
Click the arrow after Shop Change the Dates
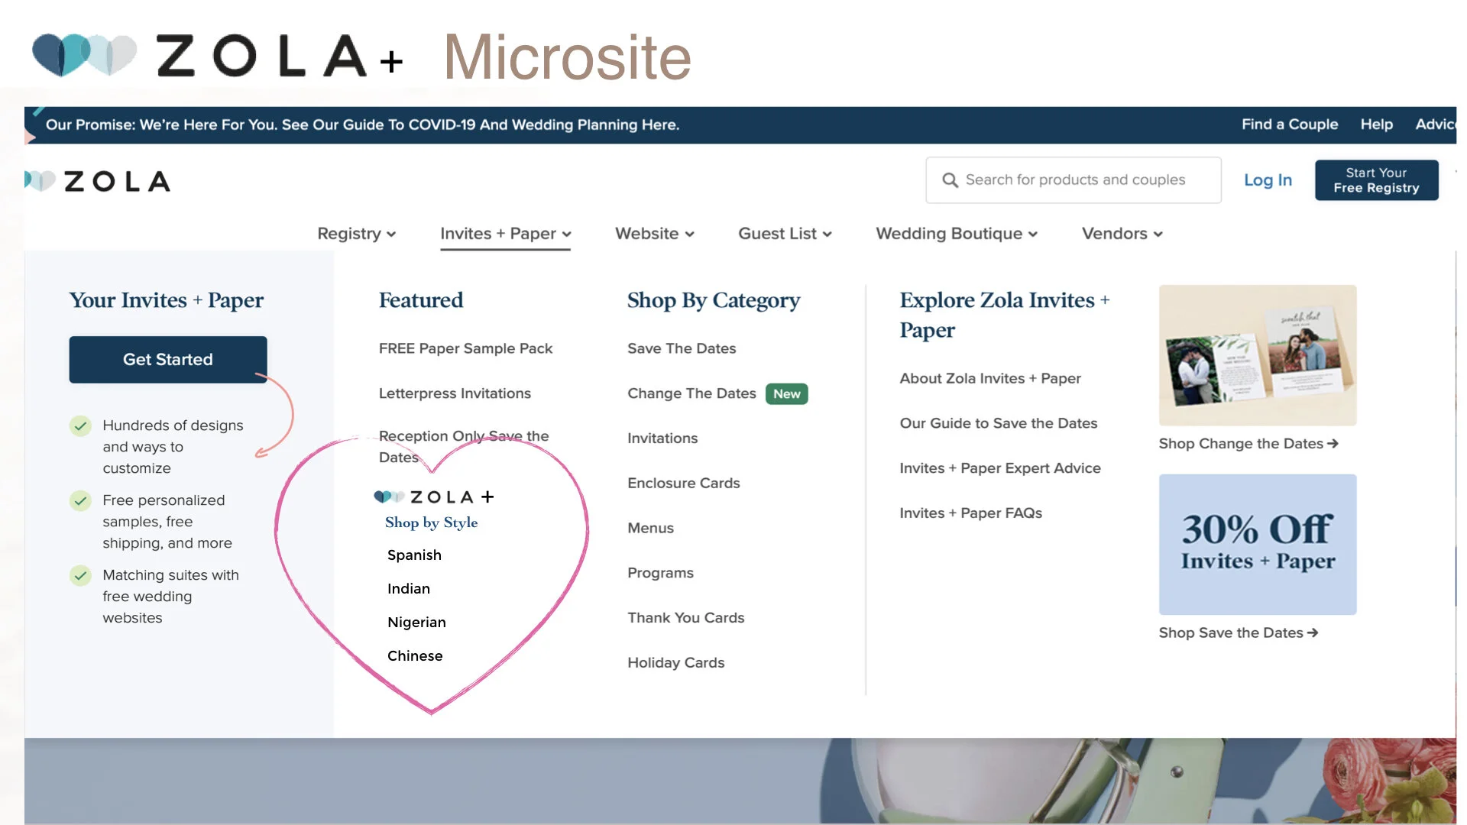tap(1333, 444)
